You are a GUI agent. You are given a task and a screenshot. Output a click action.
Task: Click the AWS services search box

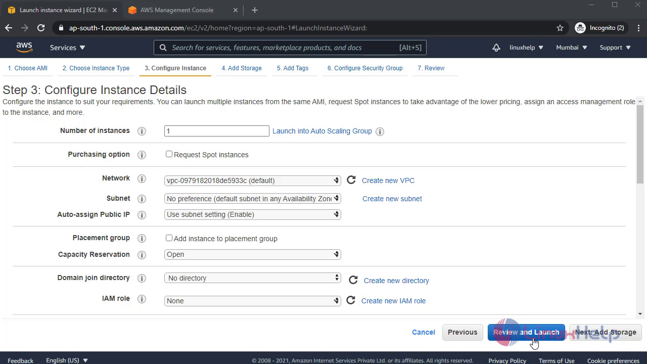[290, 48]
